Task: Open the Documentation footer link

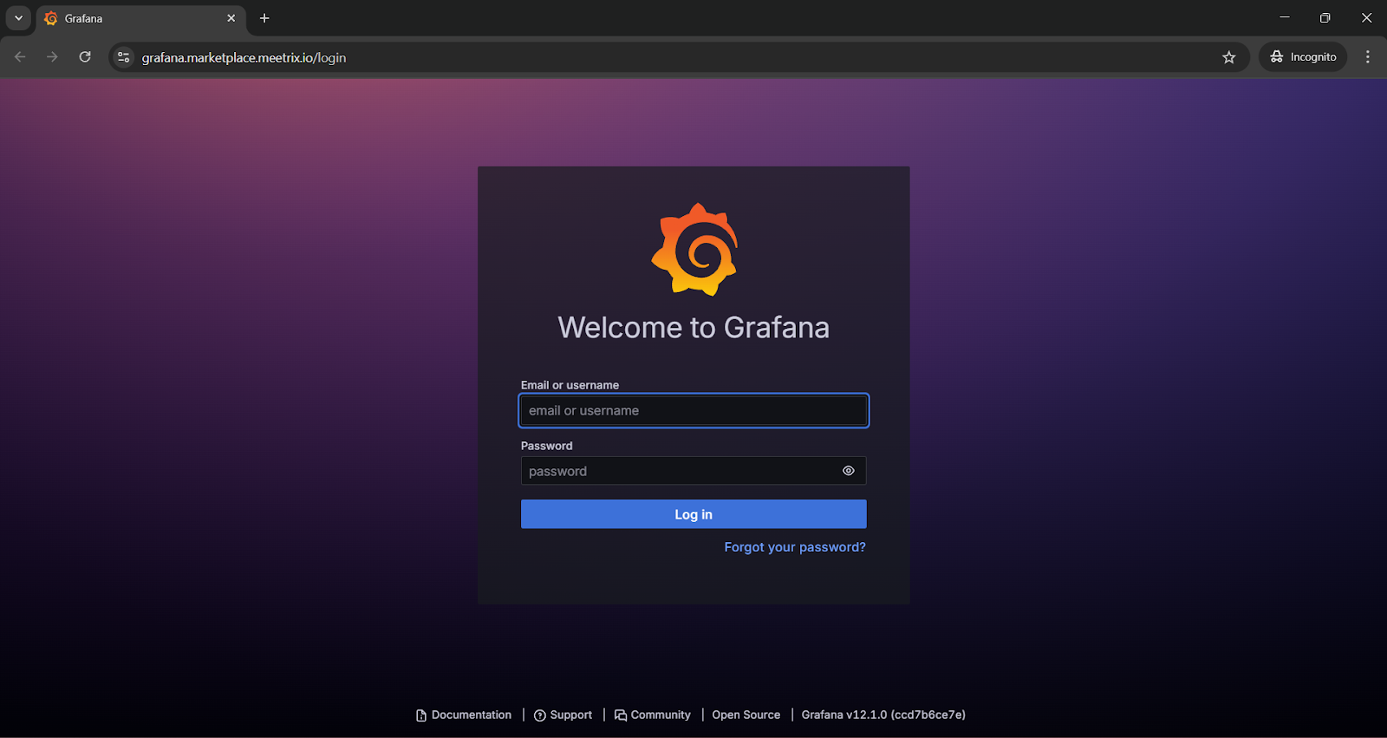Action: tap(471, 715)
